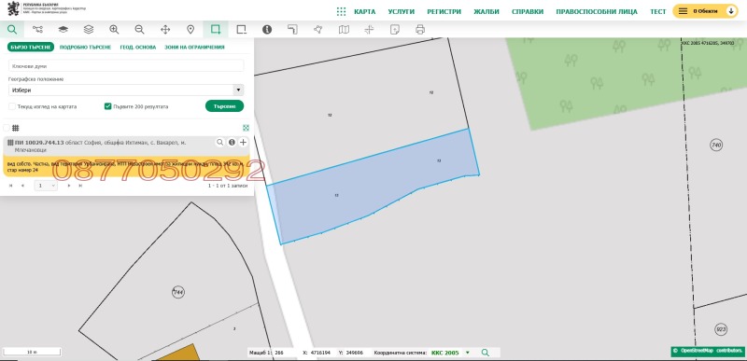
Task: Click the 744 parcel label on map
Action: [x=178, y=292]
